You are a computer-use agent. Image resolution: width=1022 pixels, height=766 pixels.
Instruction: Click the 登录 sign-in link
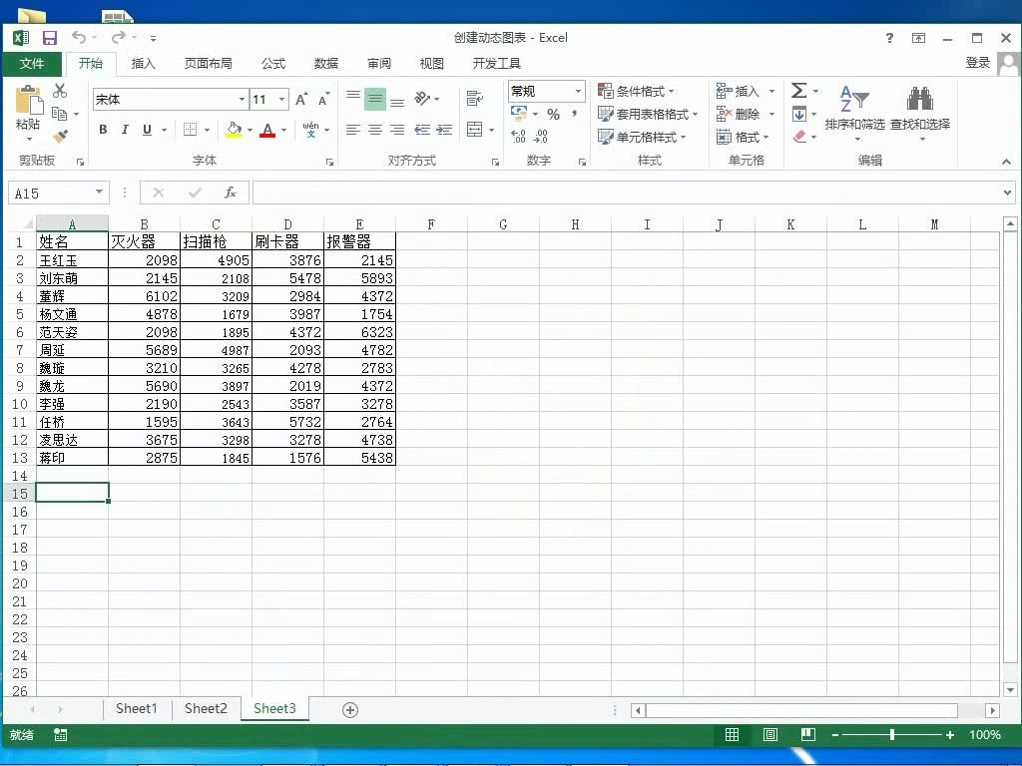pyautogui.click(x=978, y=63)
